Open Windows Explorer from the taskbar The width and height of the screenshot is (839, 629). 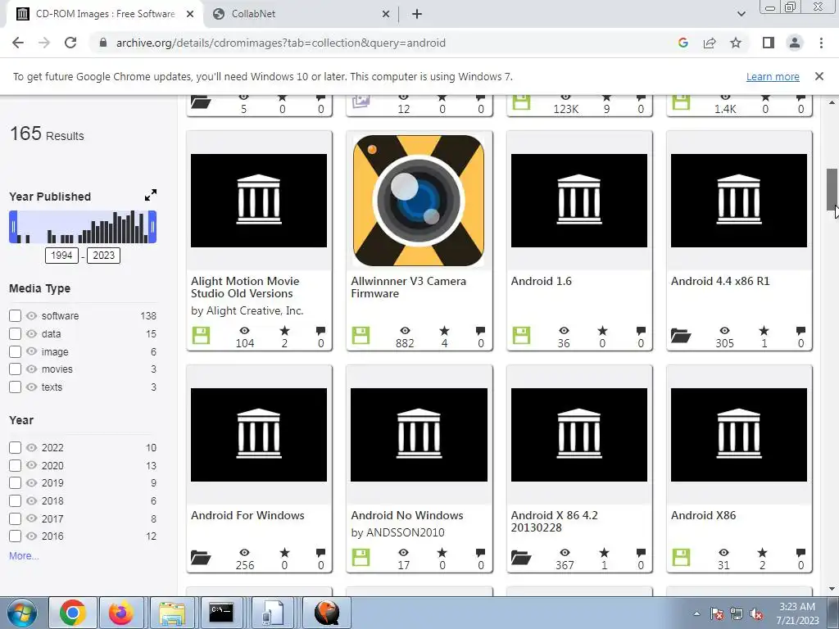click(171, 613)
